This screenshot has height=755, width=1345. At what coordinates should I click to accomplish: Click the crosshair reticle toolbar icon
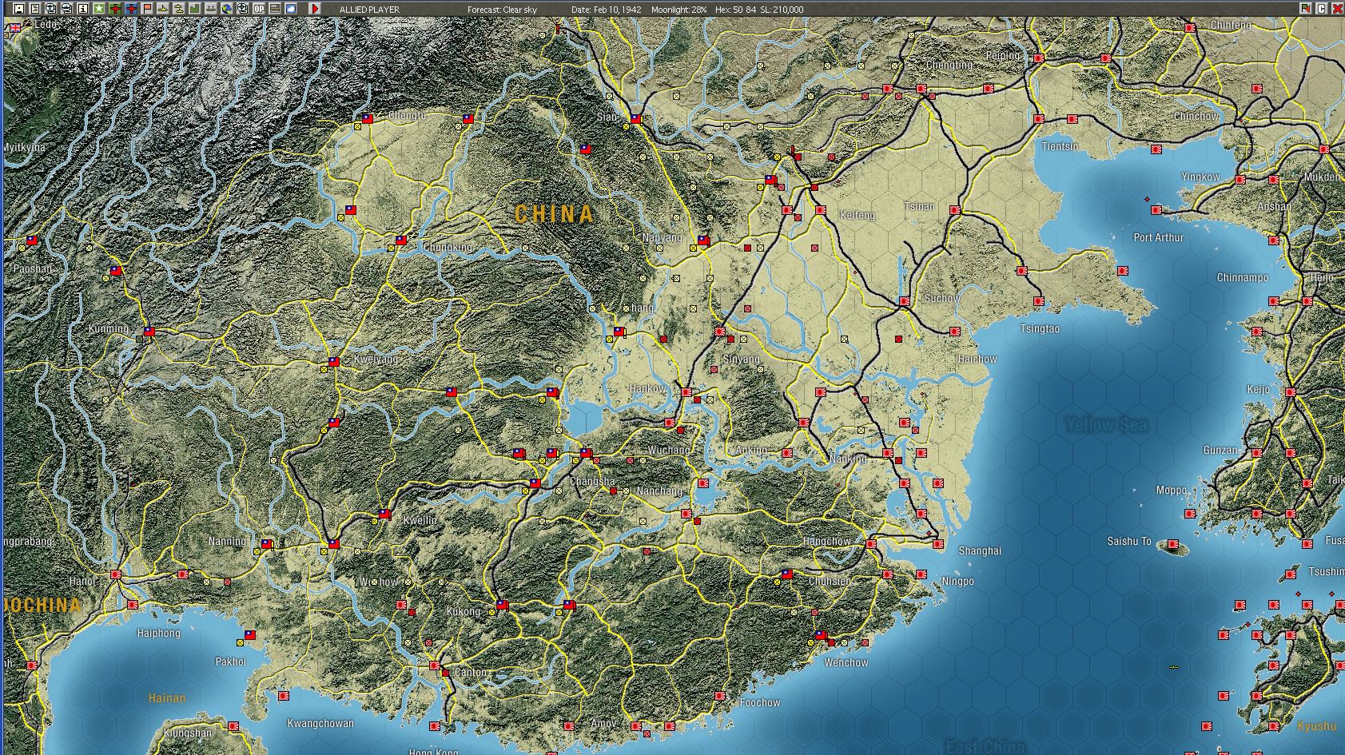[243, 9]
